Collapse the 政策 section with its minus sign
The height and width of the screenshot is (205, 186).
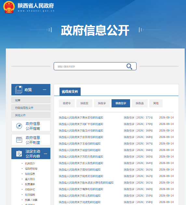(45, 90)
